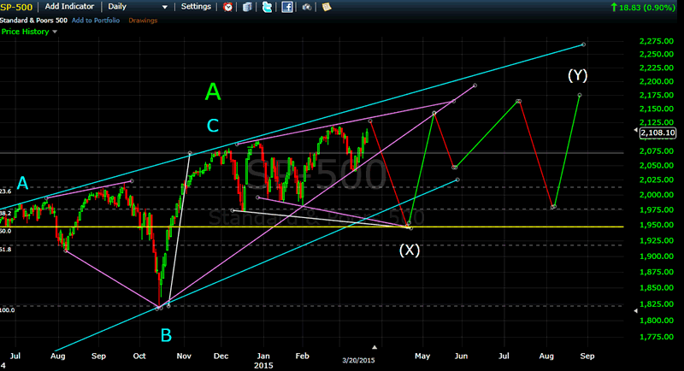Select the (Y) wave label on chart
Viewport: 684px width, 371px height.
pyautogui.click(x=578, y=75)
